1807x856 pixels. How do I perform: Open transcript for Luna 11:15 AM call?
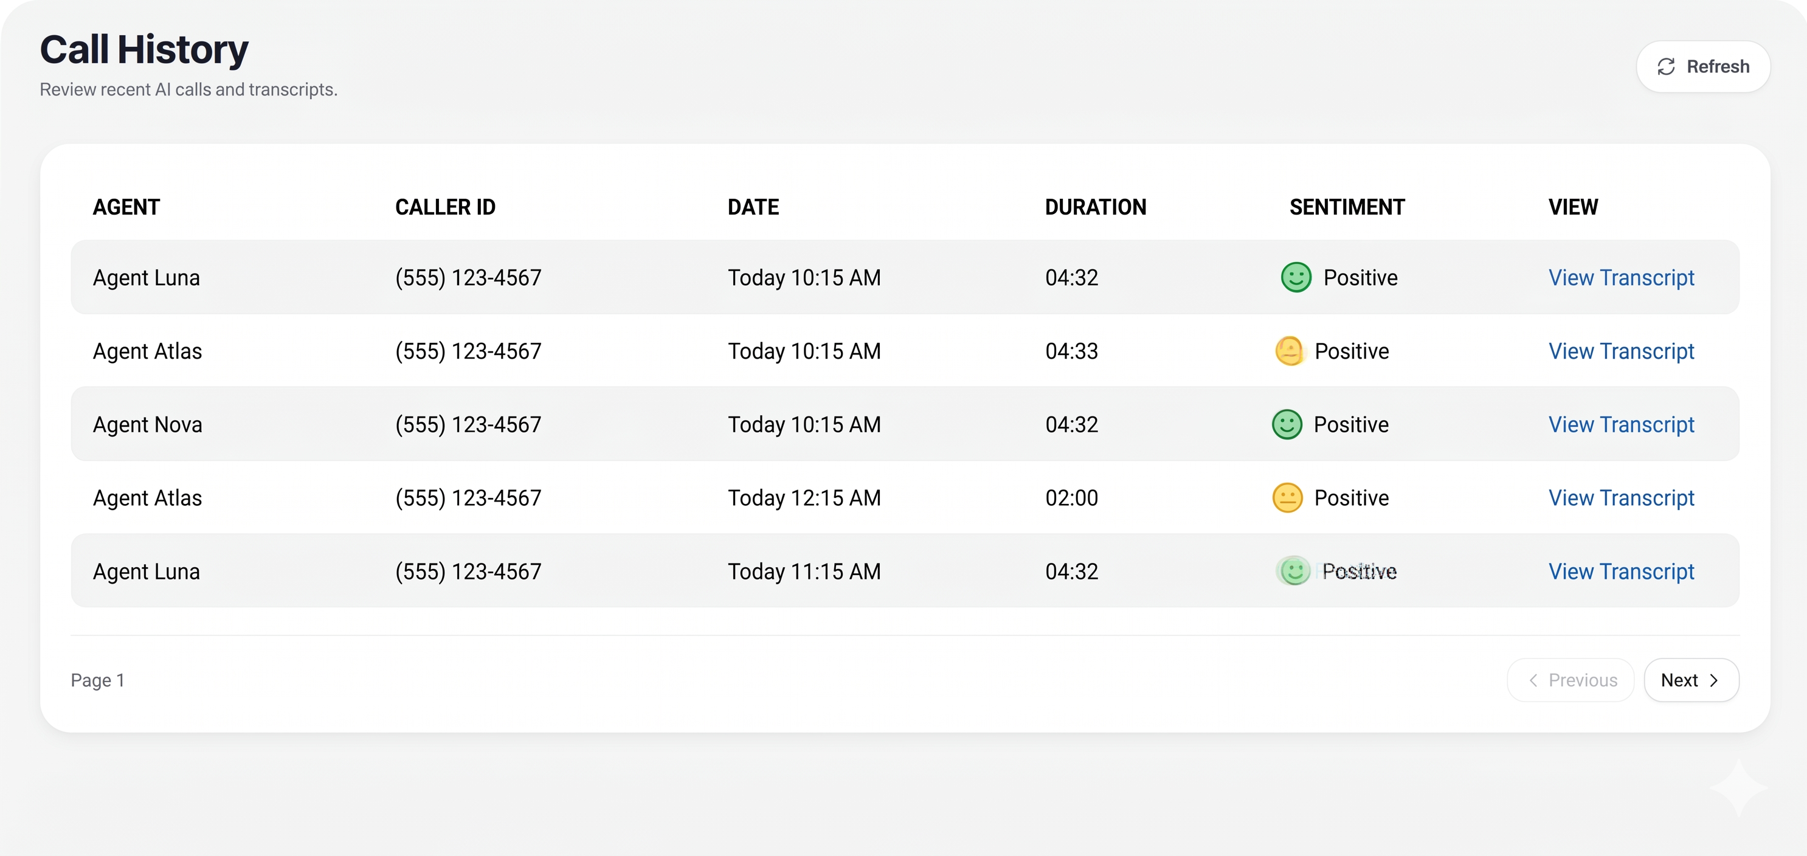(x=1621, y=571)
